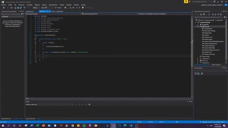Expand the Properties node in Solution Explorer
Image resolution: width=228 pixels, height=128 pixels.
[198, 25]
